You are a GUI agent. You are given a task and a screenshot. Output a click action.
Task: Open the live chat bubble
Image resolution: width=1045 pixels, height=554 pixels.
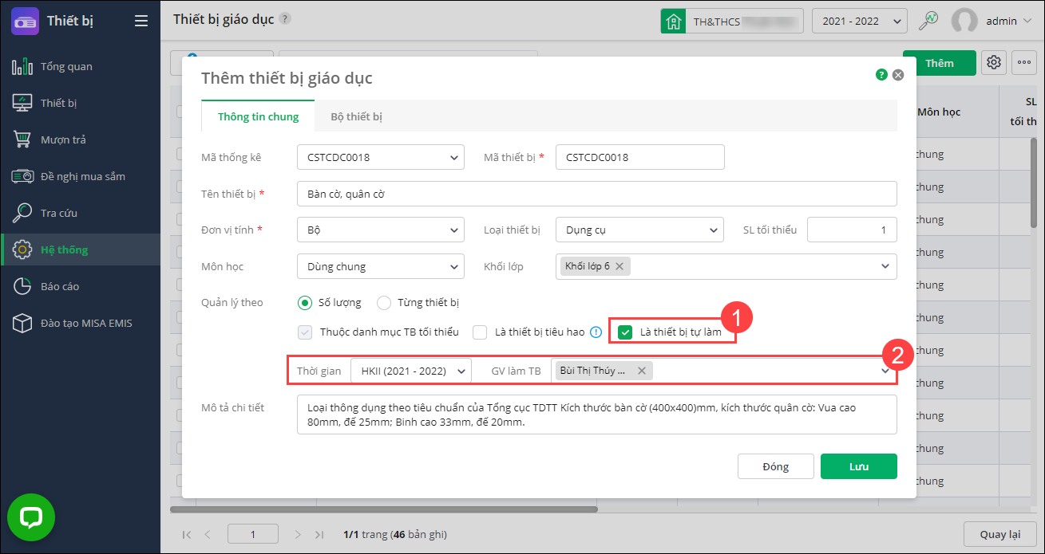pos(31,517)
